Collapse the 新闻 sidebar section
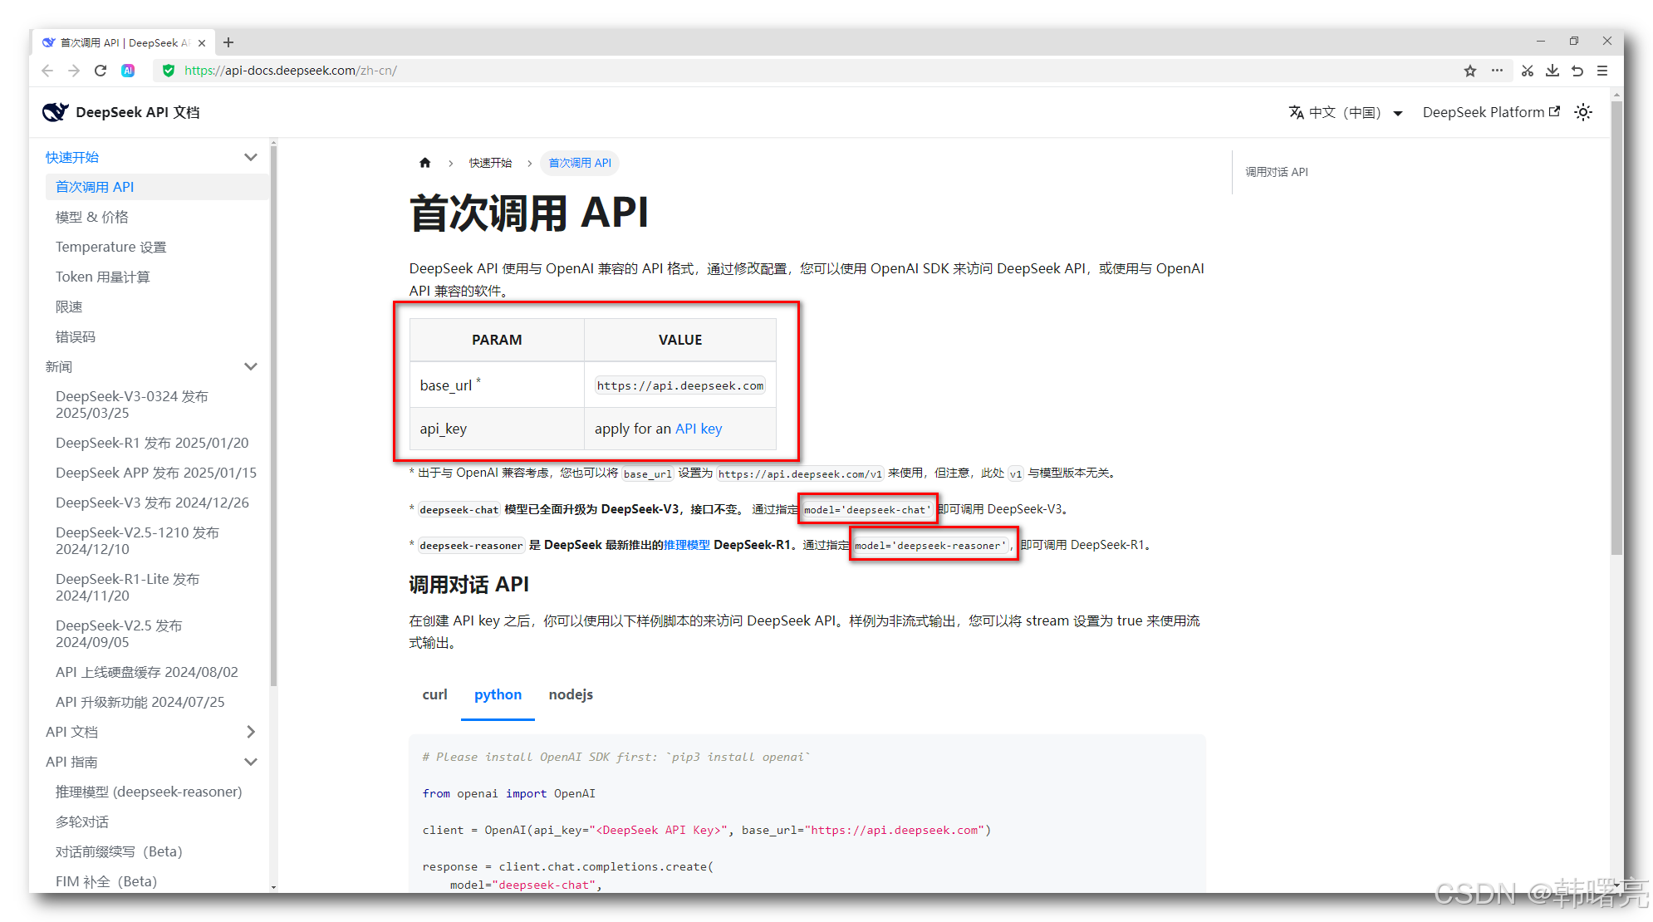 tap(250, 366)
